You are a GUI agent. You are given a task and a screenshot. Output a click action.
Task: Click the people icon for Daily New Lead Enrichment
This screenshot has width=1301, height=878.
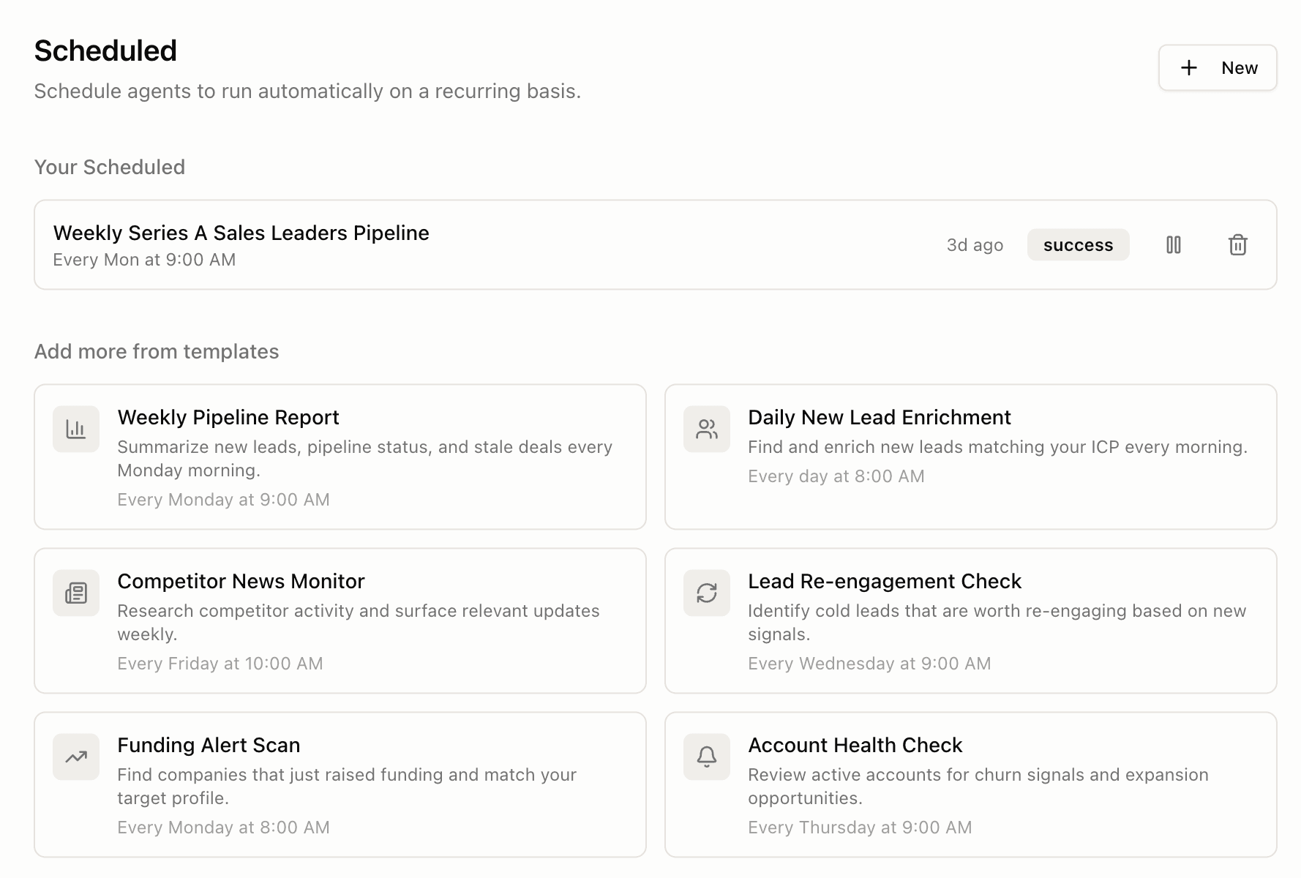(x=707, y=429)
